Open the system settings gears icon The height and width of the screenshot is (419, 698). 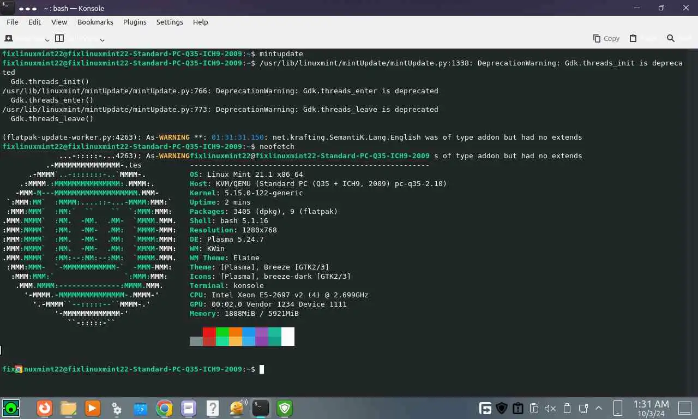pos(116,408)
